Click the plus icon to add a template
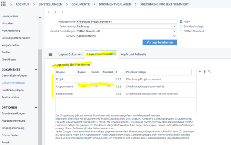The width and height of the screenshot is (231, 145). [49, 12]
